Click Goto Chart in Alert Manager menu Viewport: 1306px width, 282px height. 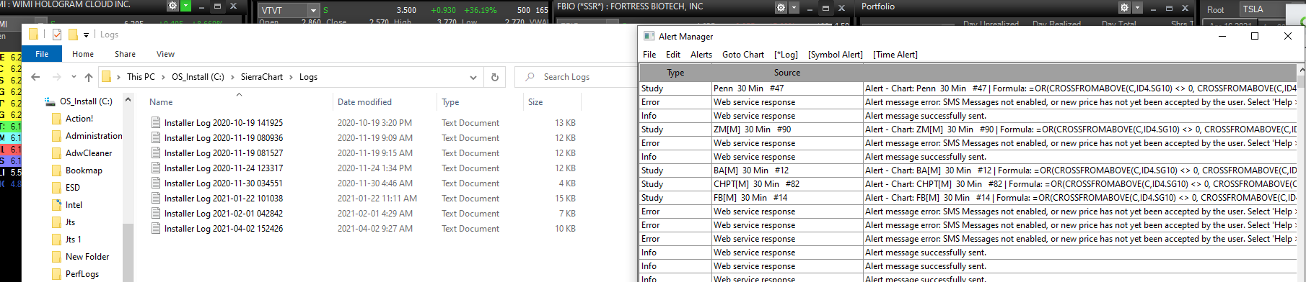coord(743,55)
